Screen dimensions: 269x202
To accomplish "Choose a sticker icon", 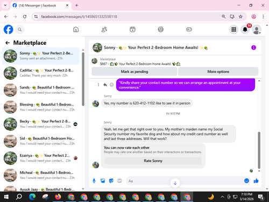I will pos(111,181).
